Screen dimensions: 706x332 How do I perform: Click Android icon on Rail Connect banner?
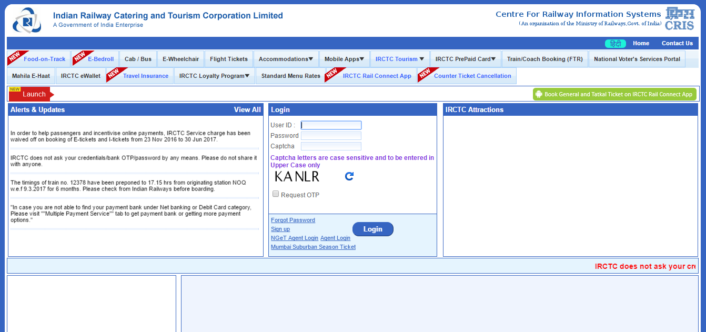point(539,94)
